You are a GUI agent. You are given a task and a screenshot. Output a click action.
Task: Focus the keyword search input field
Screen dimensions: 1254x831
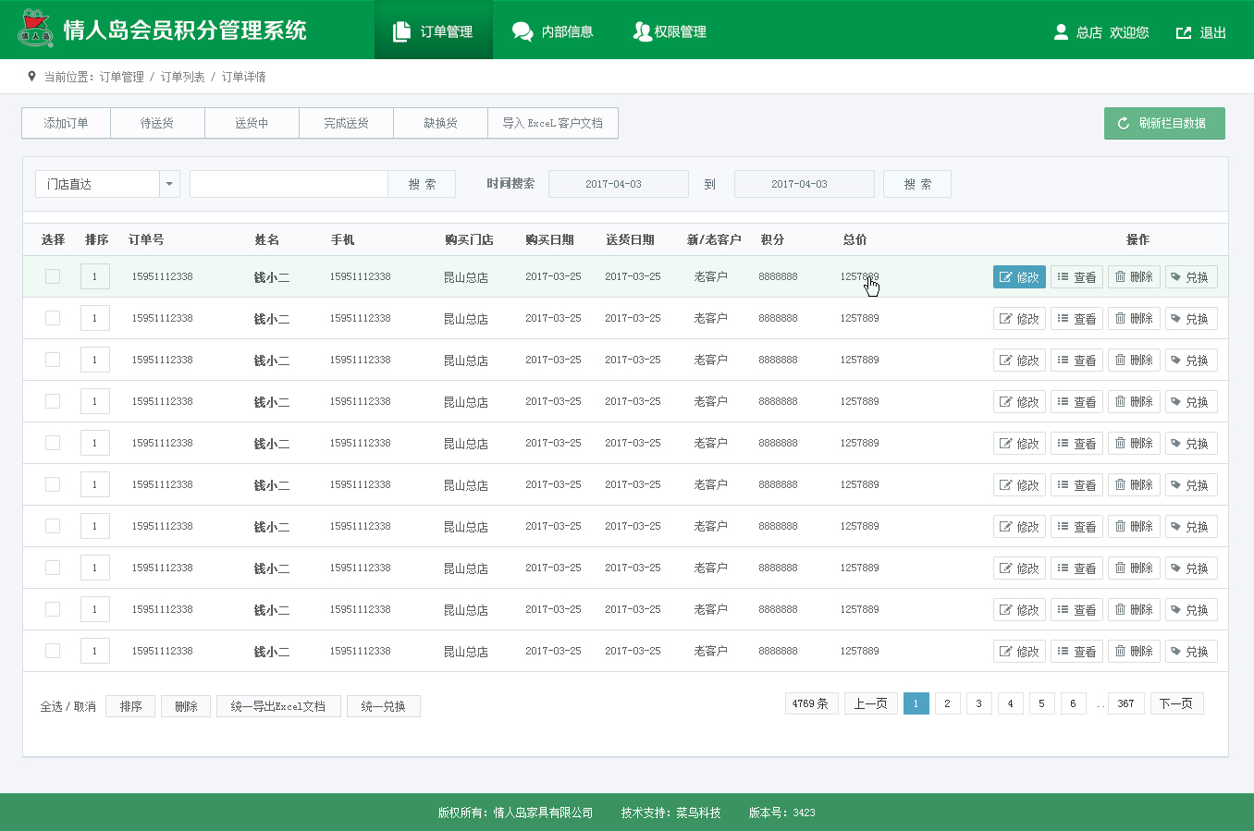289,184
